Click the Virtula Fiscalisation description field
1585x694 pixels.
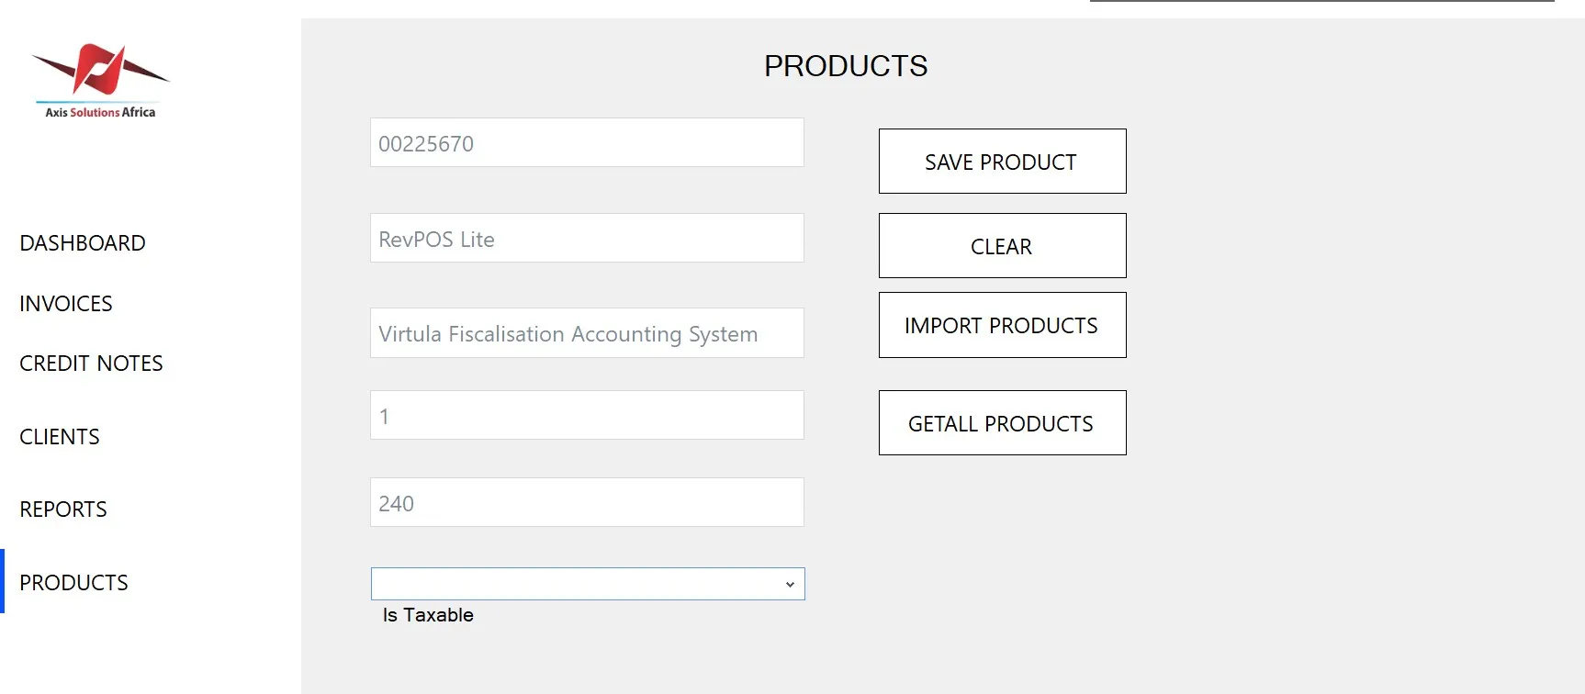[x=587, y=333]
